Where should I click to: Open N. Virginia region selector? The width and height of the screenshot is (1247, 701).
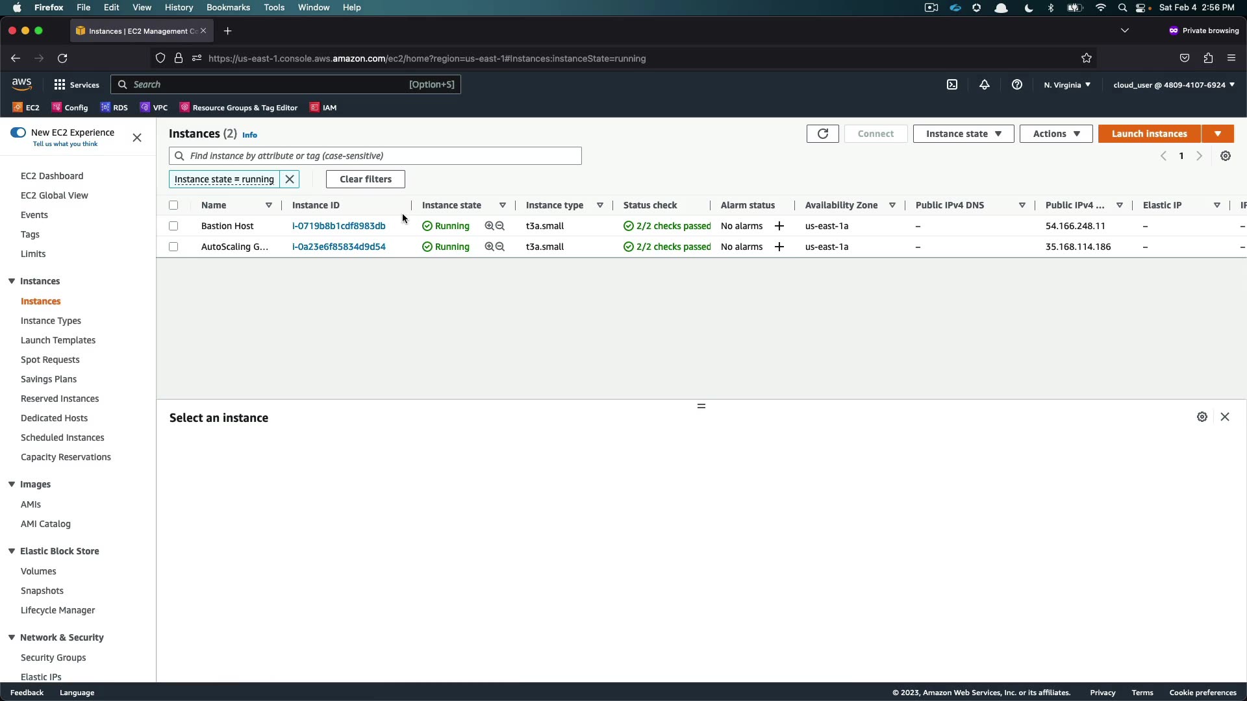point(1067,84)
